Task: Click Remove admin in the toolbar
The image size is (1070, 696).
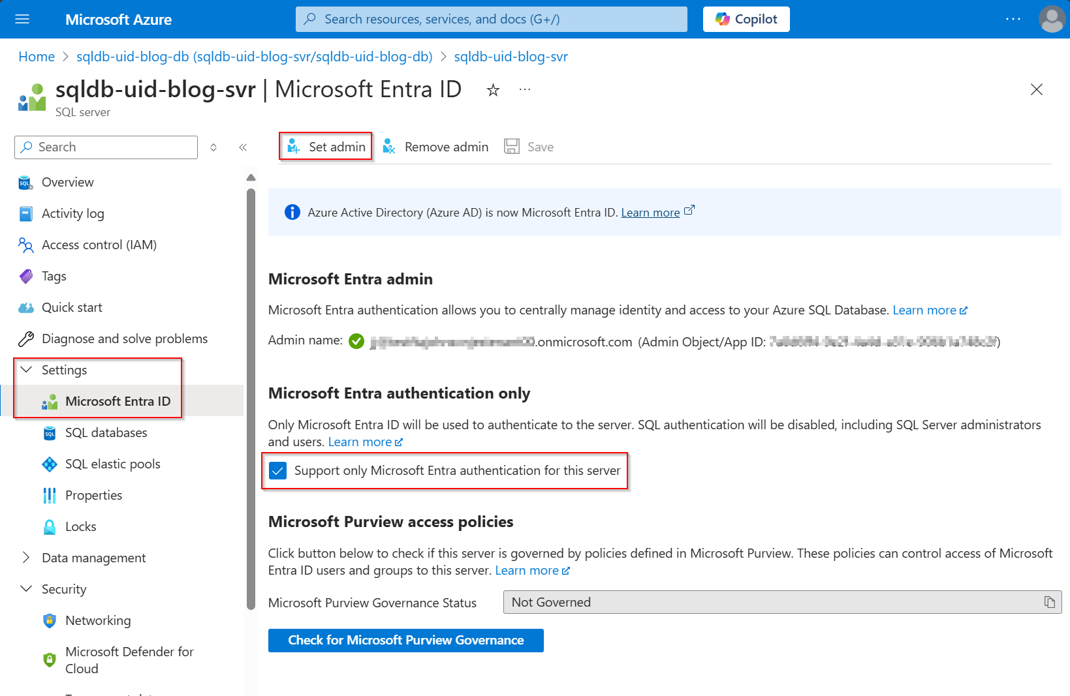Action: [x=435, y=146]
